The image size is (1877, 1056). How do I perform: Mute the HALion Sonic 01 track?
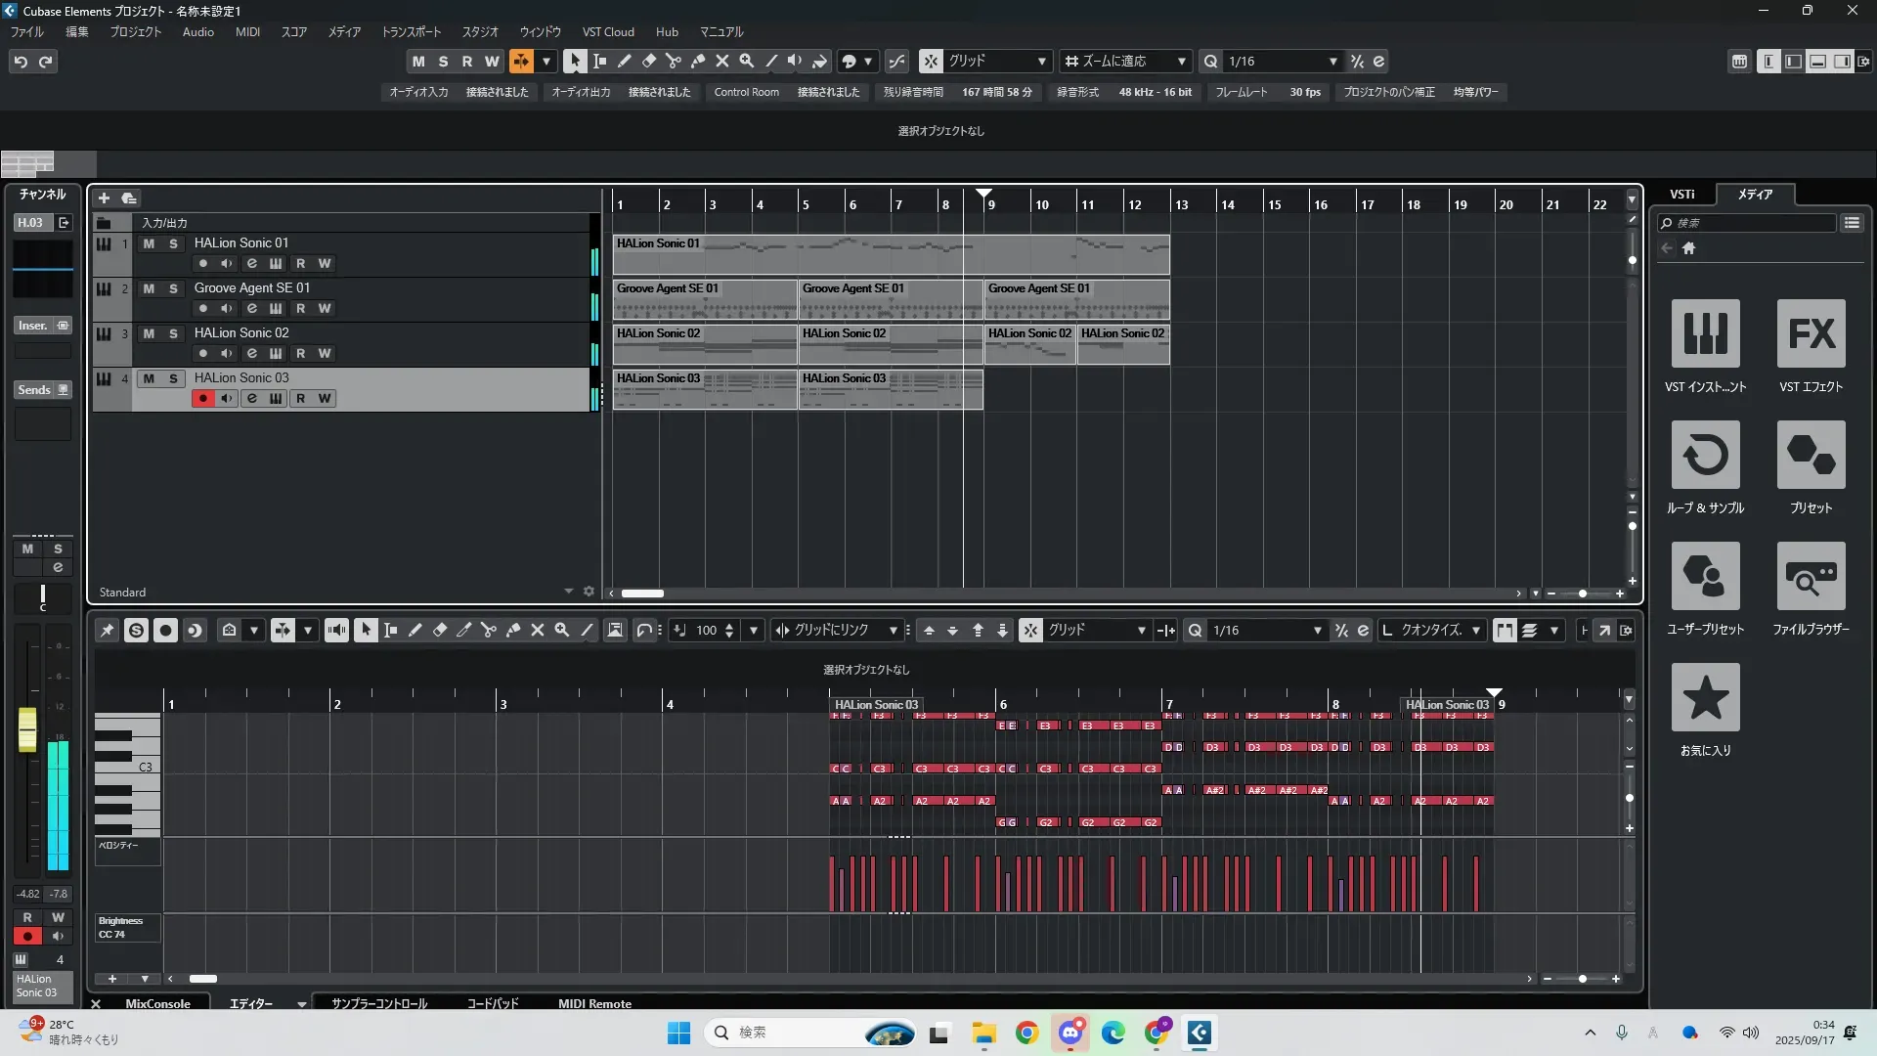149,243
